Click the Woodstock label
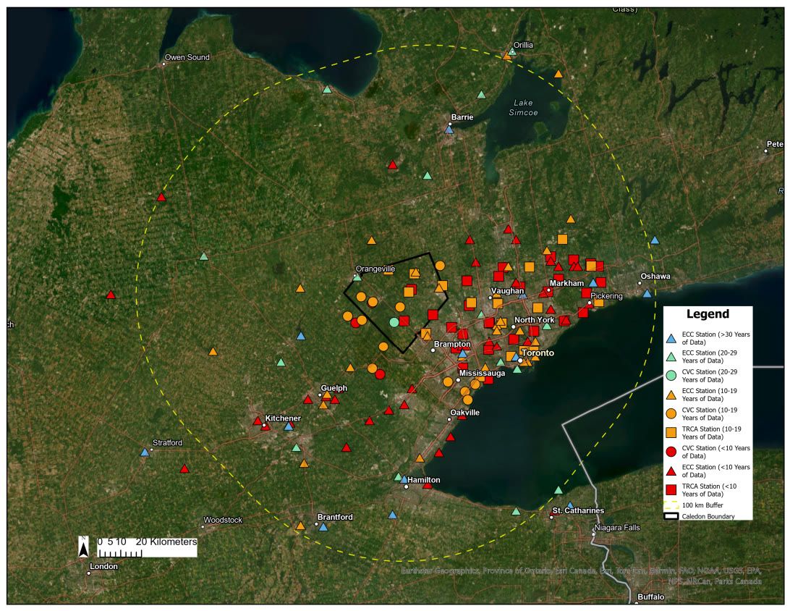 [223, 520]
